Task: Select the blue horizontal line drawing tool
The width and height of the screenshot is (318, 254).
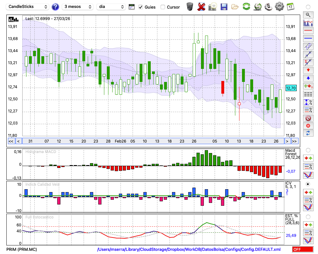Action: pos(308,38)
